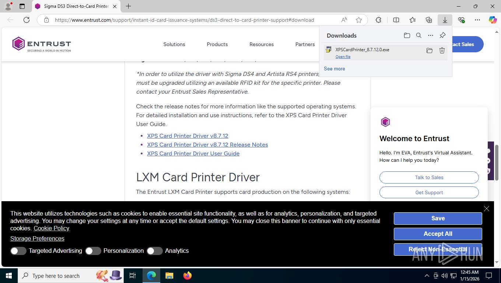
Task: Open Solutions navigation menu
Action: pyautogui.click(x=174, y=44)
